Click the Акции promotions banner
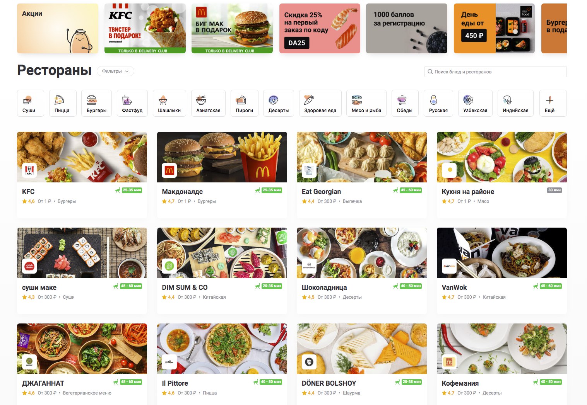The height and width of the screenshot is (405, 587). click(58, 29)
